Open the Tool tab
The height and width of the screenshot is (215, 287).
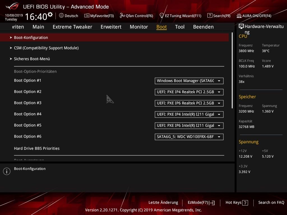(180, 27)
